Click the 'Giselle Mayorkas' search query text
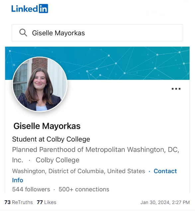The width and height of the screenshot is (195, 211). tap(58, 33)
